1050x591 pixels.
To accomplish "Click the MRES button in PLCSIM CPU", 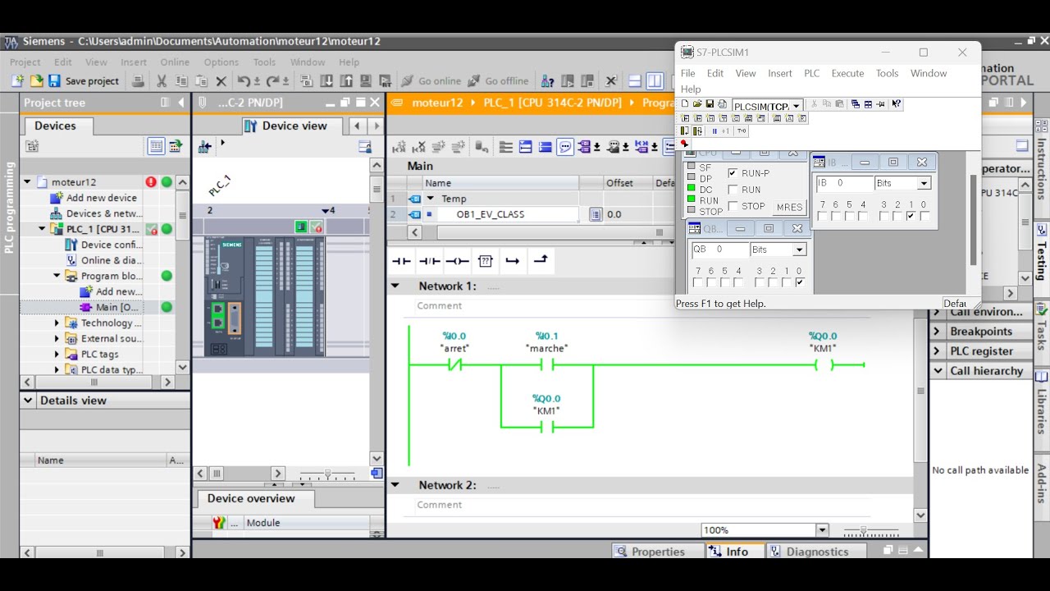I will coord(789,207).
